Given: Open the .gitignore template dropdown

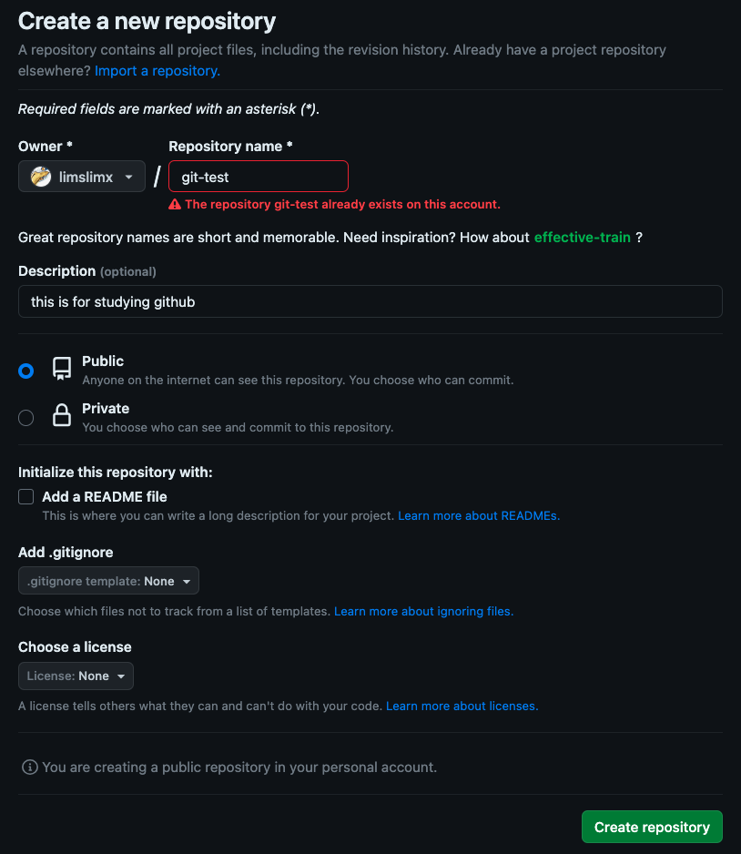Looking at the screenshot, I should pos(107,580).
